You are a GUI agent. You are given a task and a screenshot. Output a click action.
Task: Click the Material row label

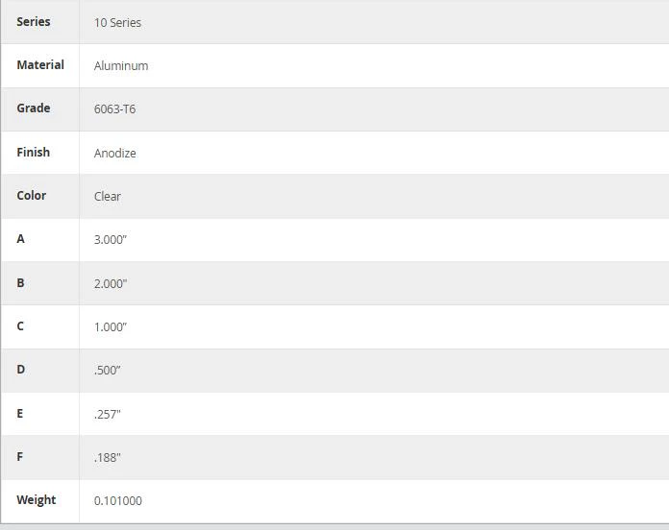pyautogui.click(x=40, y=64)
